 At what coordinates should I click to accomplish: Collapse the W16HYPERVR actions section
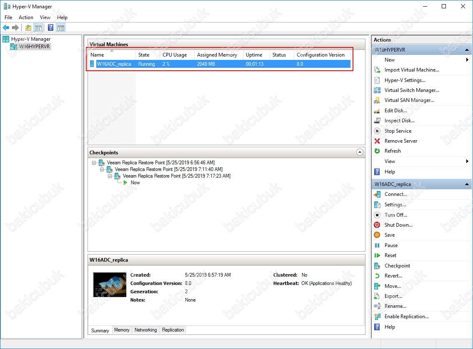pyautogui.click(x=467, y=50)
